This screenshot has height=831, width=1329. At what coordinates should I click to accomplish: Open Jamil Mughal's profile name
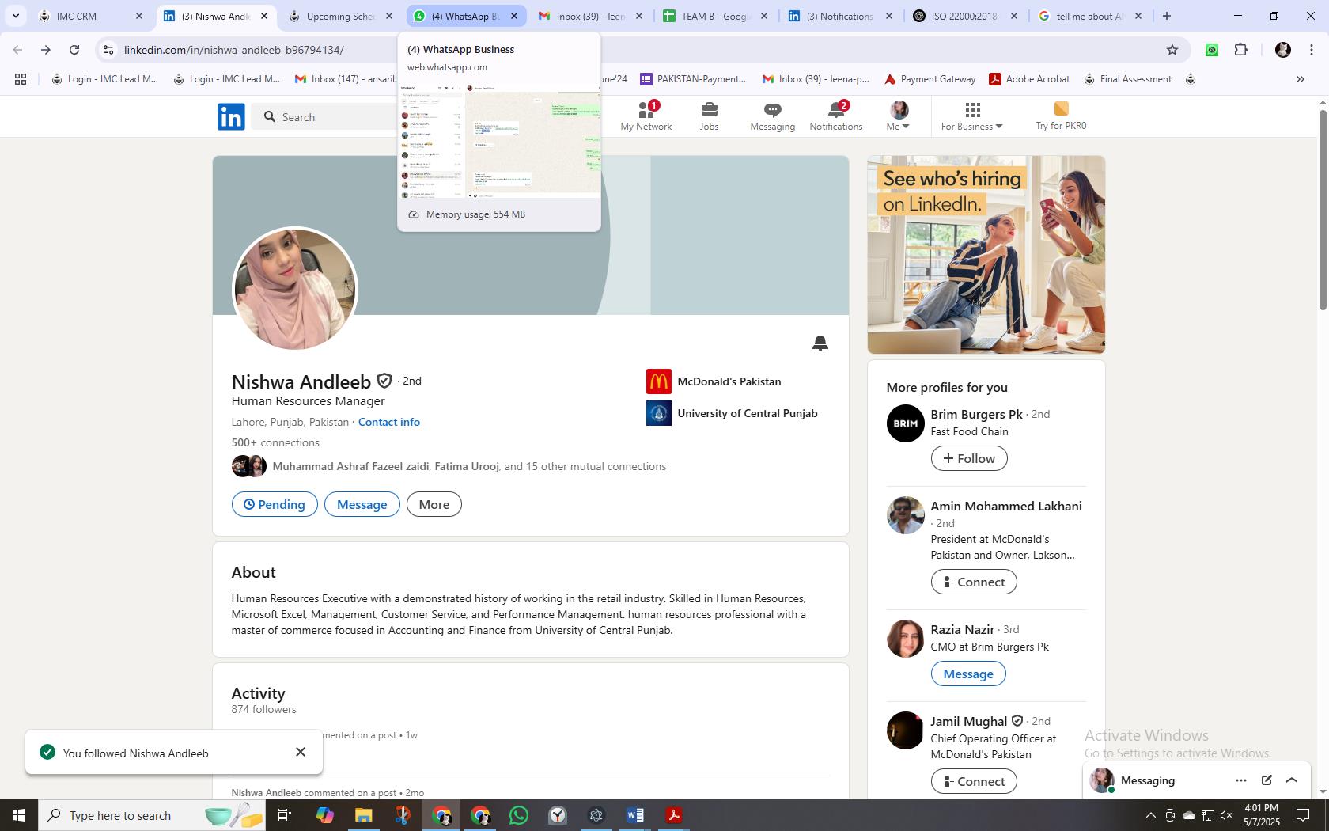[x=968, y=721]
